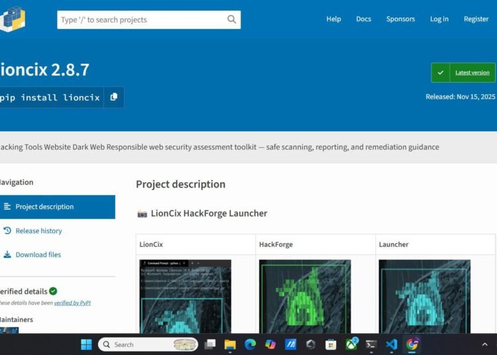Image resolution: width=497 pixels, height=355 pixels.
Task: Open the Docs link
Action: click(363, 19)
